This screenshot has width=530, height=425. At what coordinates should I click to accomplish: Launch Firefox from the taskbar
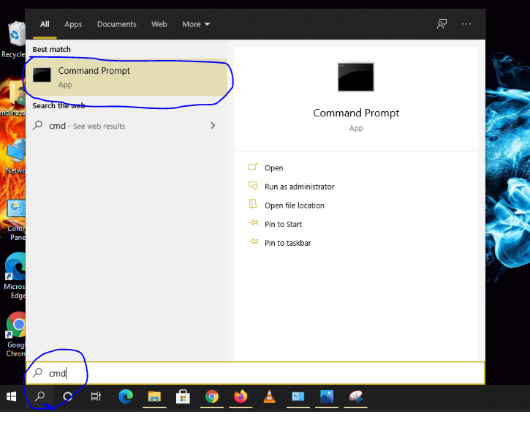click(x=241, y=396)
